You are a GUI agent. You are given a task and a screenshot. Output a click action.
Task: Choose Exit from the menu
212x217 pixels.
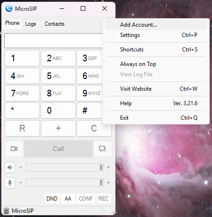click(x=156, y=118)
